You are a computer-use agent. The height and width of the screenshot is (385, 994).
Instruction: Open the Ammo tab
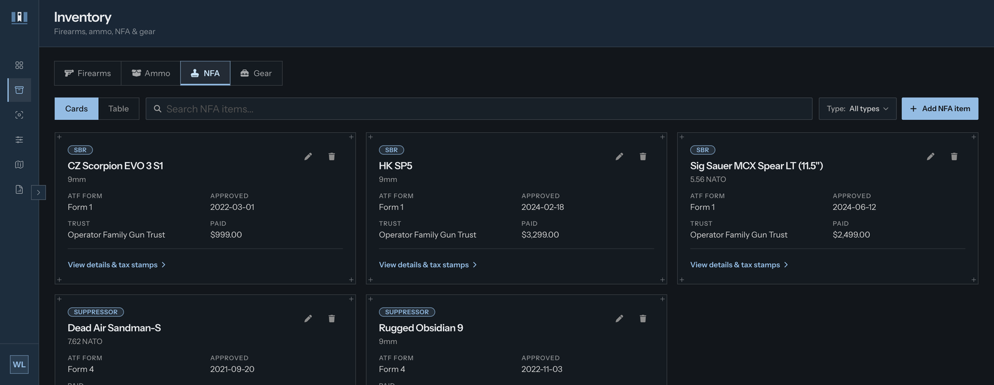click(x=151, y=73)
